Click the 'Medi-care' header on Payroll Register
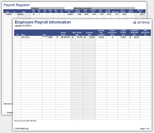This screenshot has height=133, width=154. click(115, 12)
